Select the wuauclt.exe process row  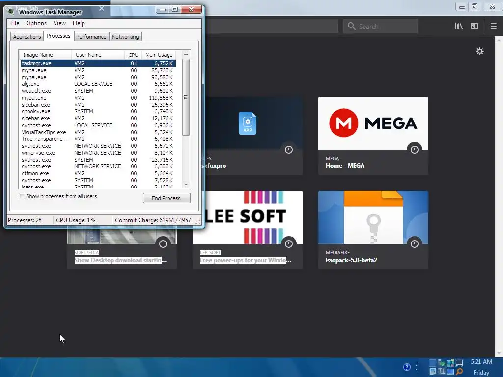[x=98, y=91]
